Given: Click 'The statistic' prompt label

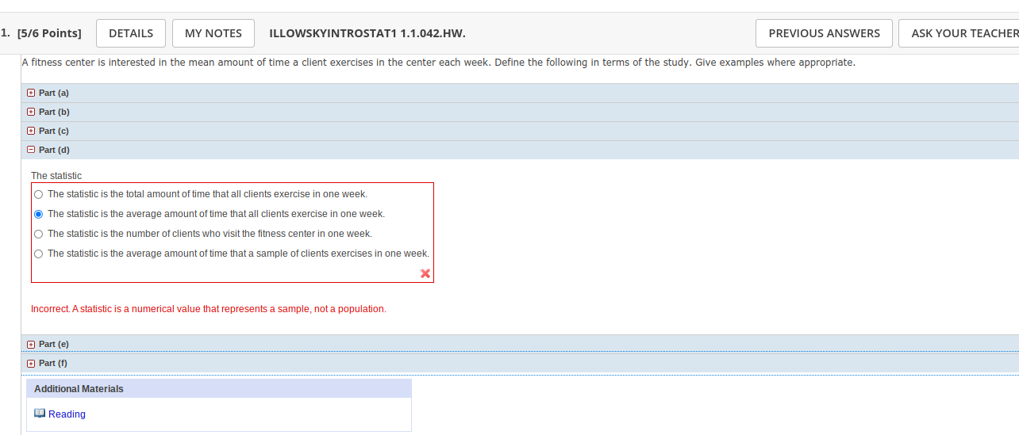Looking at the screenshot, I should pos(56,176).
